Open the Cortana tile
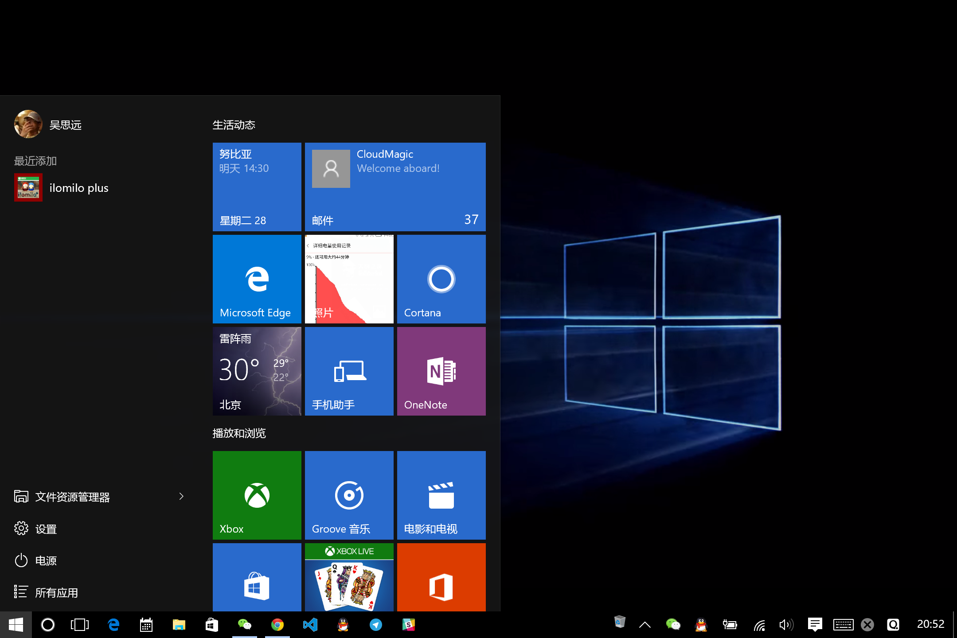This screenshot has height=638, width=957. (441, 279)
